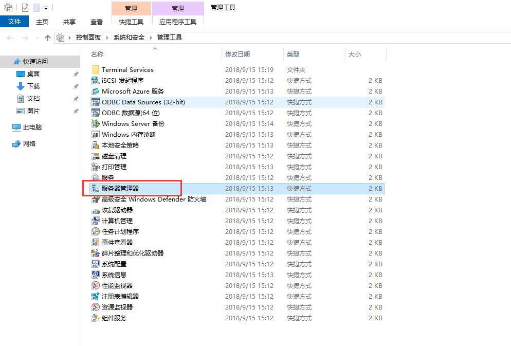Select 此电脑 in the navigation pane
Image resolution: width=511 pixels, height=346 pixels.
pos(32,128)
